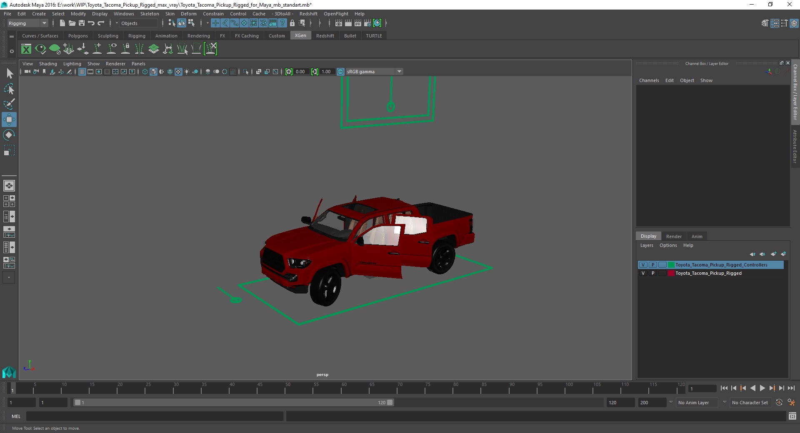The image size is (800, 433).
Task: Open the viewport Shading menu
Action: pos(48,64)
